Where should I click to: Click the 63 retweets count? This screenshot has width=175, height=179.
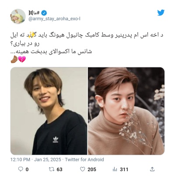click(59, 169)
